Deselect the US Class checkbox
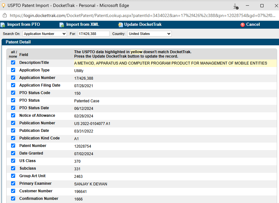This screenshot has height=203, width=279. coord(13,161)
